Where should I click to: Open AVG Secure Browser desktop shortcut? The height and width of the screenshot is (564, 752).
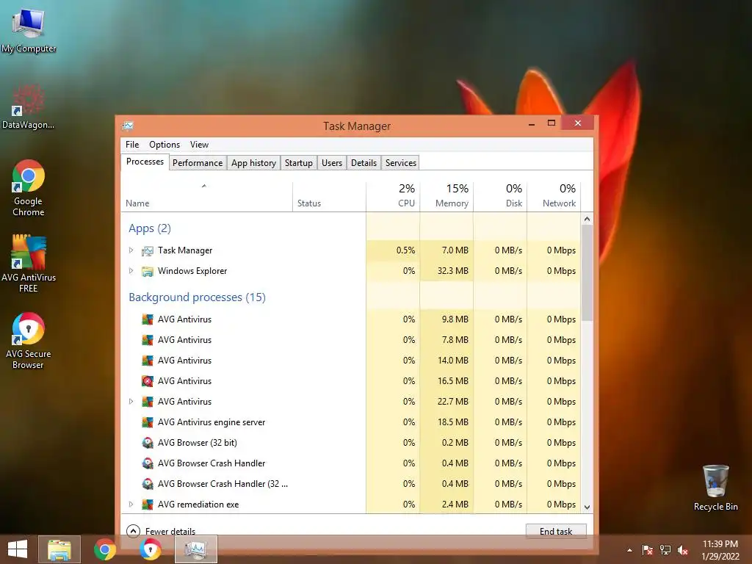coord(29,341)
